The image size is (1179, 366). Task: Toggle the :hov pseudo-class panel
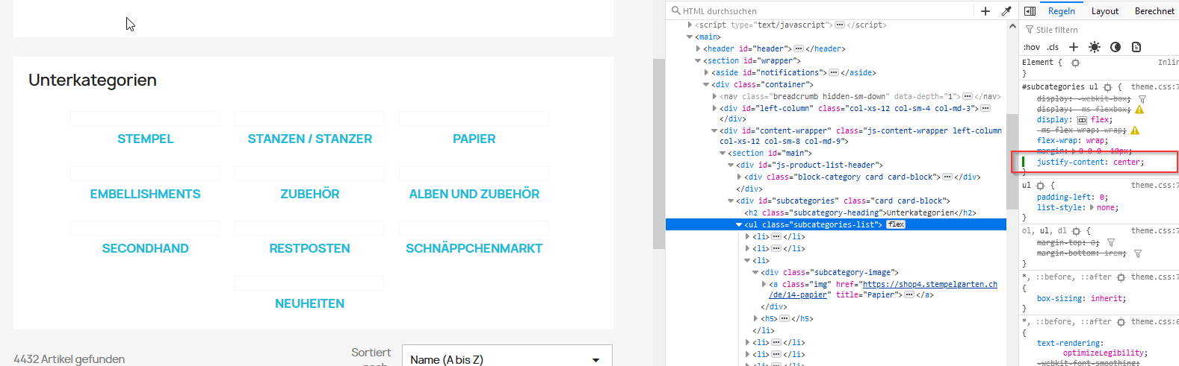pos(1031,47)
